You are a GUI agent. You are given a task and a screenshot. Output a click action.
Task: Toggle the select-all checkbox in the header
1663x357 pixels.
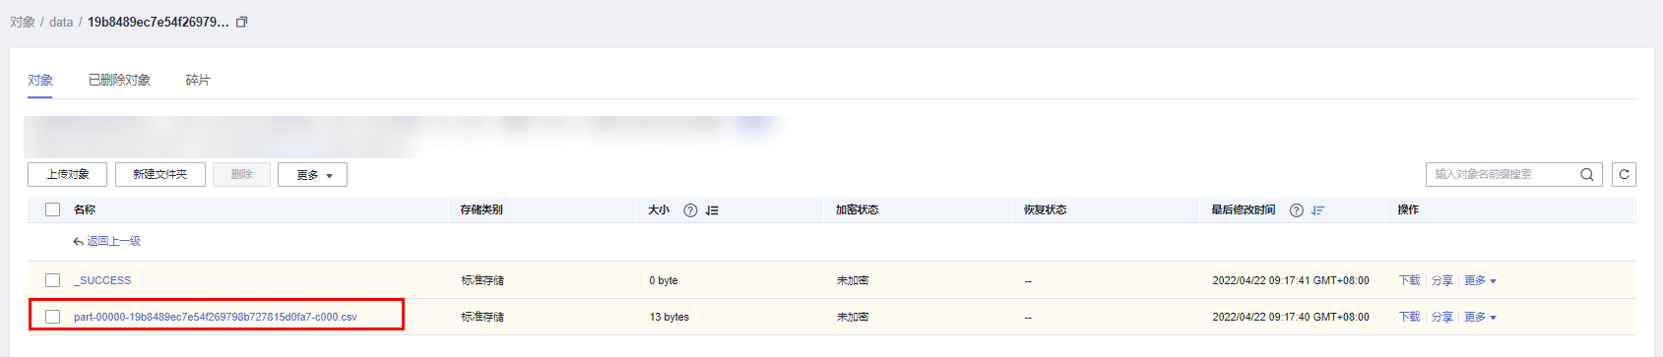(53, 209)
